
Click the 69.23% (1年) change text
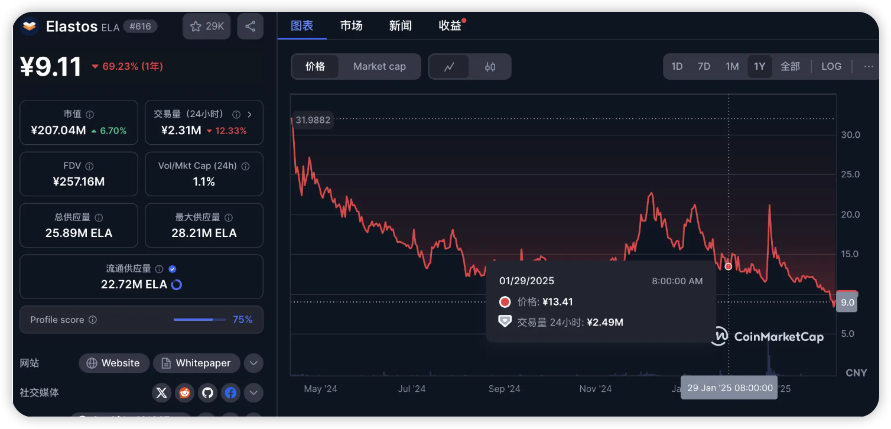pos(132,67)
